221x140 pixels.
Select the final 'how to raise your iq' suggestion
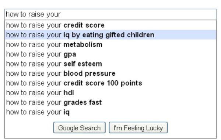pyautogui.click(x=110, y=112)
